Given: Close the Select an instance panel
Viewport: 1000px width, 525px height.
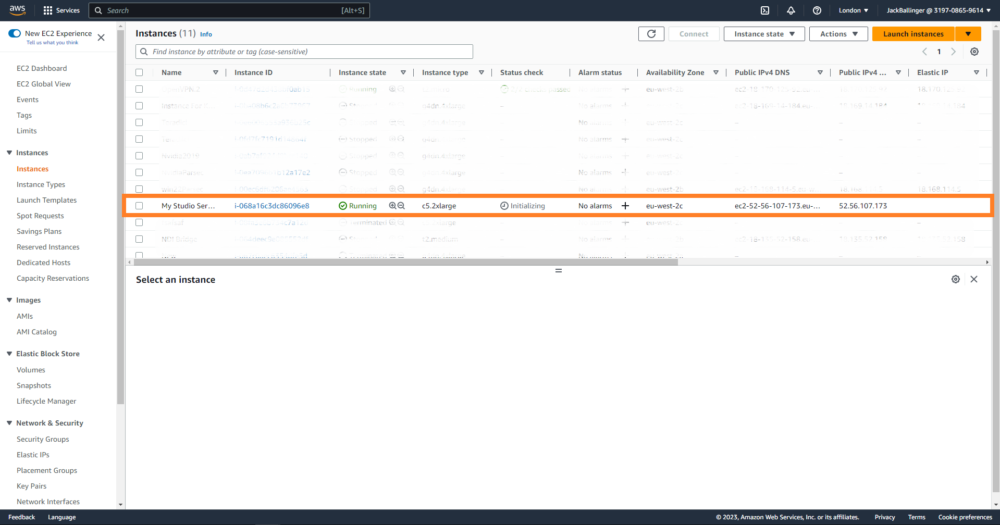Looking at the screenshot, I should (x=974, y=279).
